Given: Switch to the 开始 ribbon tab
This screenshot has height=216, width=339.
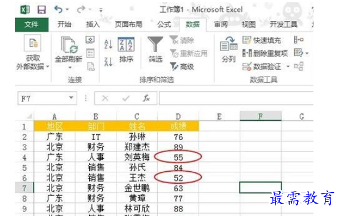Looking at the screenshot, I should tap(64, 24).
